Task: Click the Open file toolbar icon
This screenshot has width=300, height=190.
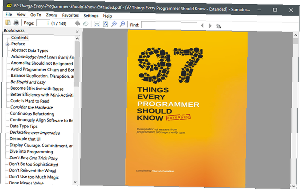Action: pos(8,23)
